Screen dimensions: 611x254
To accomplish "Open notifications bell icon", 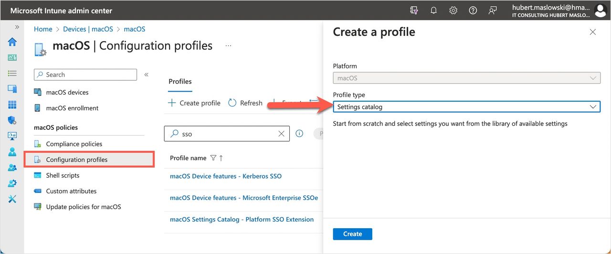I will (x=433, y=11).
